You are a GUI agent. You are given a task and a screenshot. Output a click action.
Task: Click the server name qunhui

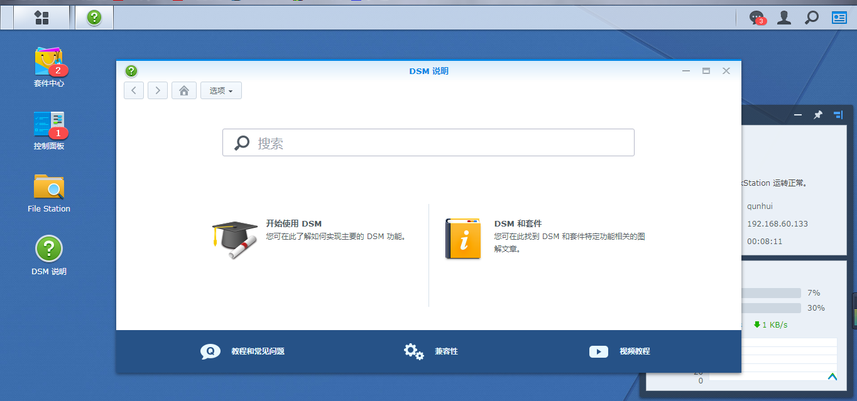[761, 206]
